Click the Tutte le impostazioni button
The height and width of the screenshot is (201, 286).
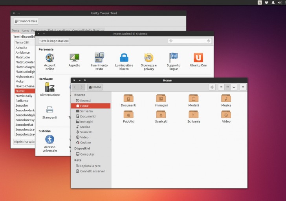click(54, 41)
